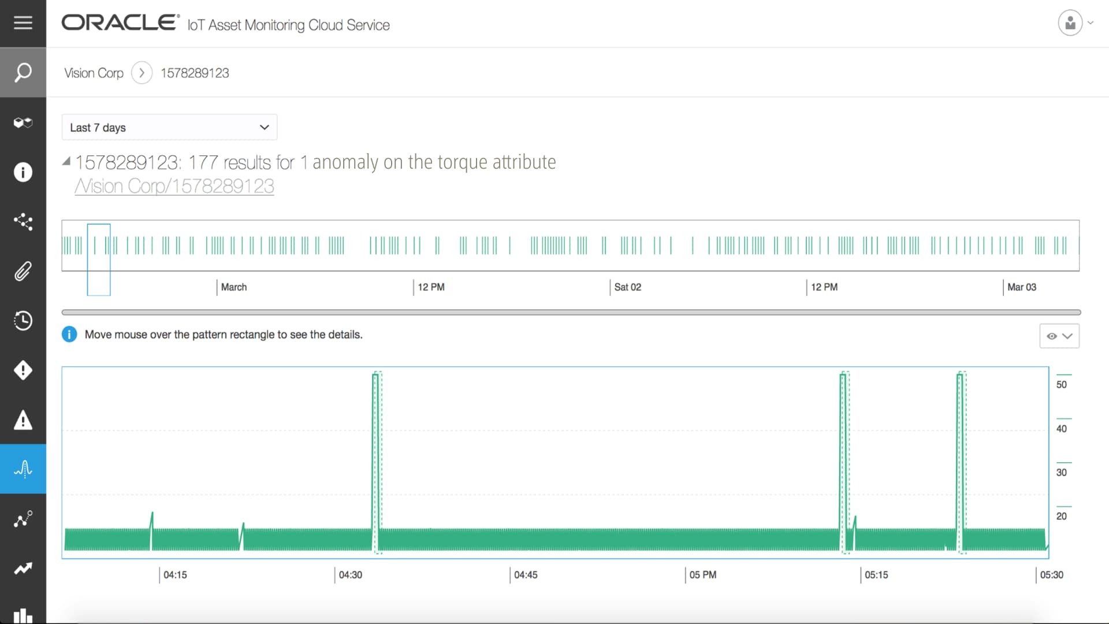Click the user avatar button
Screen dimensions: 1109x624
click(x=1070, y=23)
